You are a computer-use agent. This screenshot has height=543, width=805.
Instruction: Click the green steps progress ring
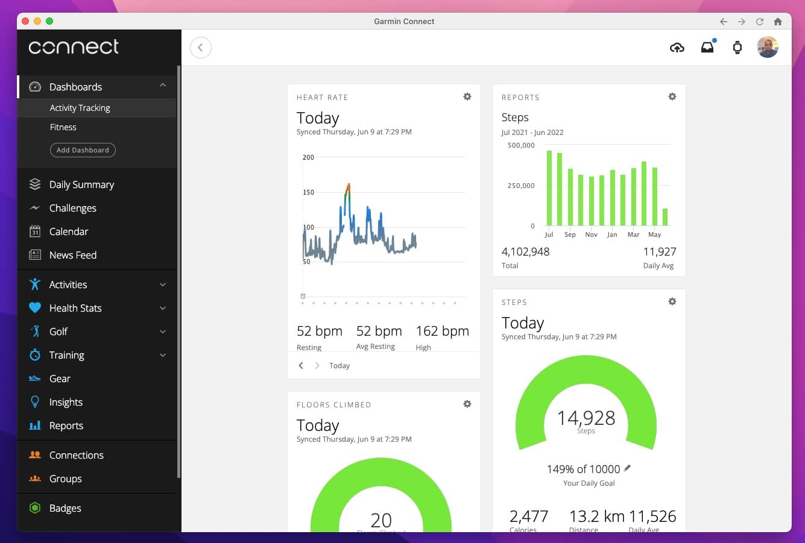coord(586,368)
